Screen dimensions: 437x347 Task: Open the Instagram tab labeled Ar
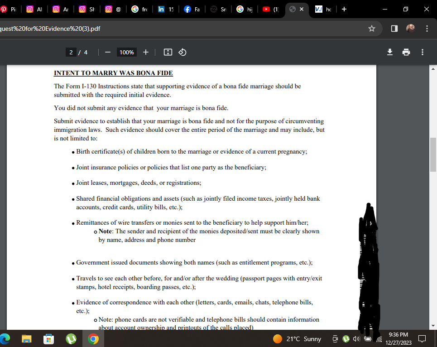pyautogui.click(x=61, y=9)
